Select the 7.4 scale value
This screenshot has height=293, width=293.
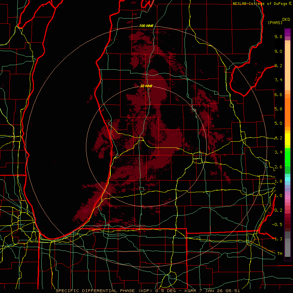(x=278, y=80)
